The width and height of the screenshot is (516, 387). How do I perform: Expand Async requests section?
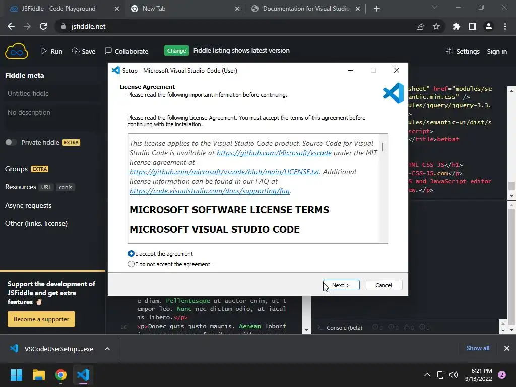point(28,205)
